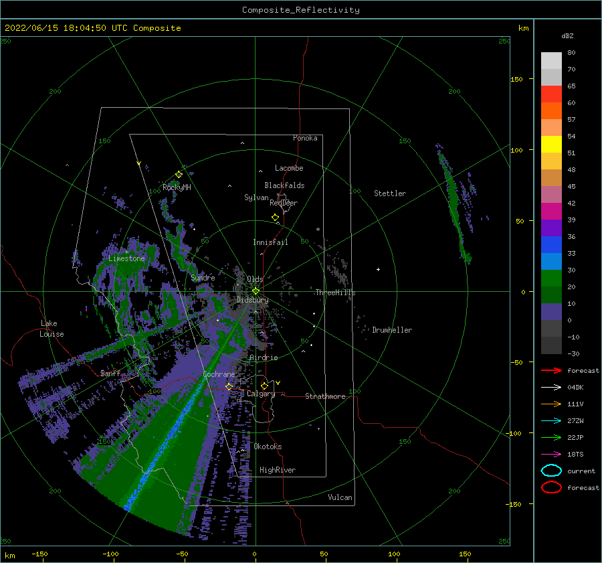Click the red forecast ellipse legend icon

pyautogui.click(x=551, y=487)
